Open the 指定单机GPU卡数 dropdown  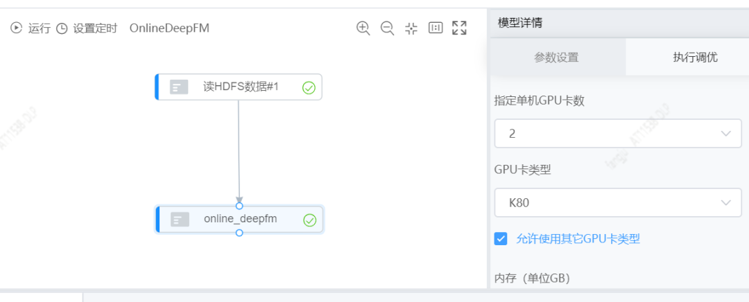coord(617,134)
